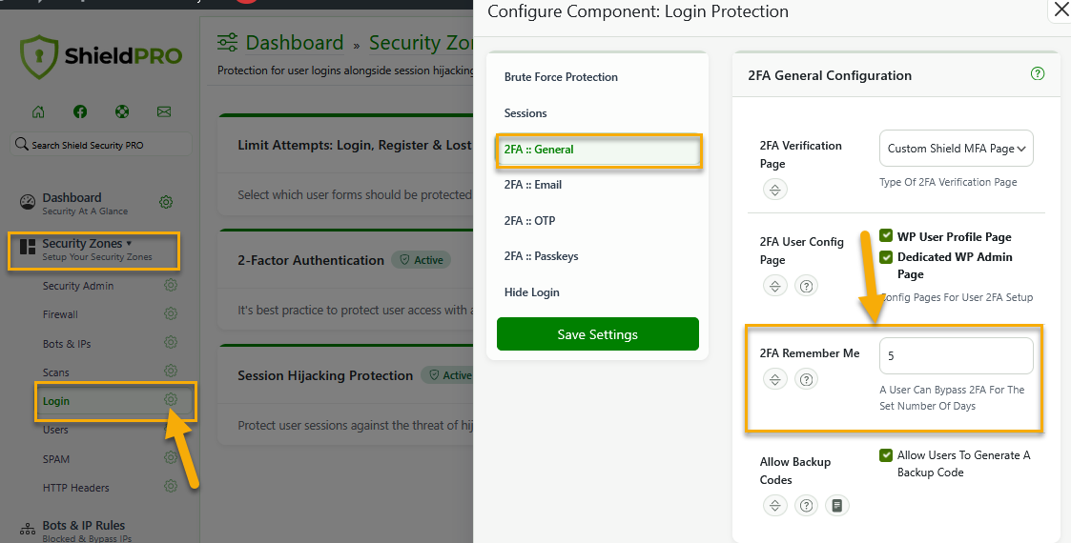
Task: Select Hide Login tab
Action: click(531, 292)
